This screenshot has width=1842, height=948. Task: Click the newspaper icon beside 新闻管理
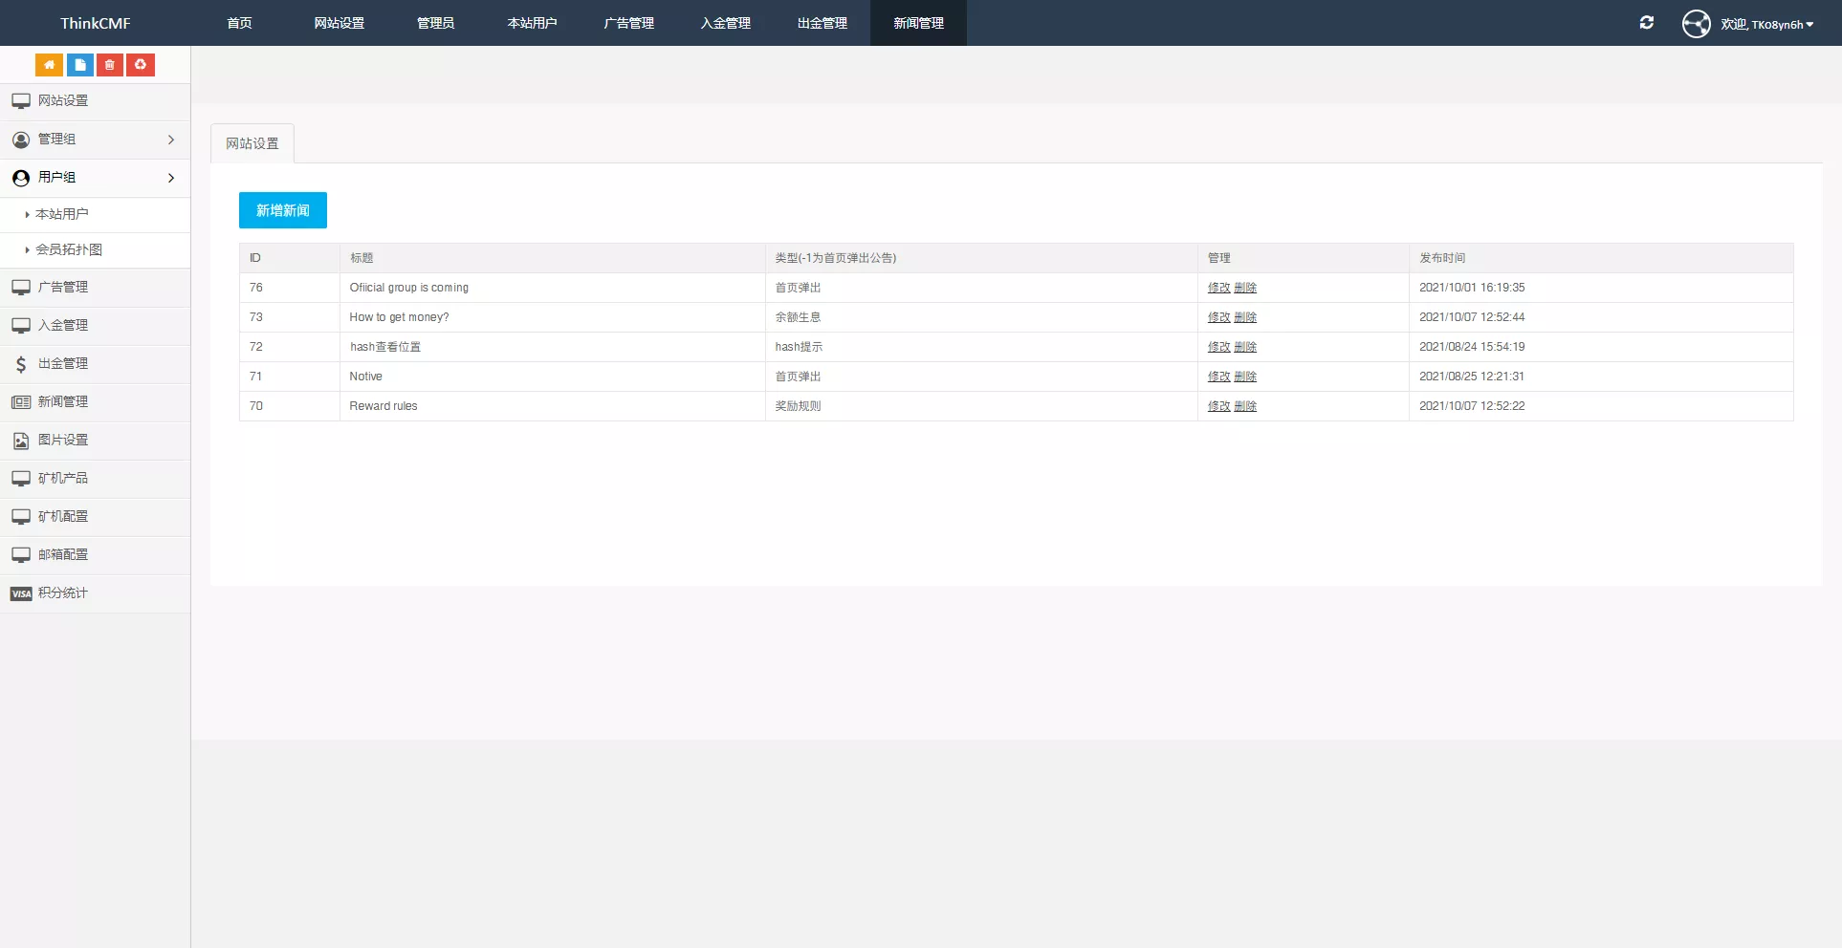pyautogui.click(x=21, y=402)
